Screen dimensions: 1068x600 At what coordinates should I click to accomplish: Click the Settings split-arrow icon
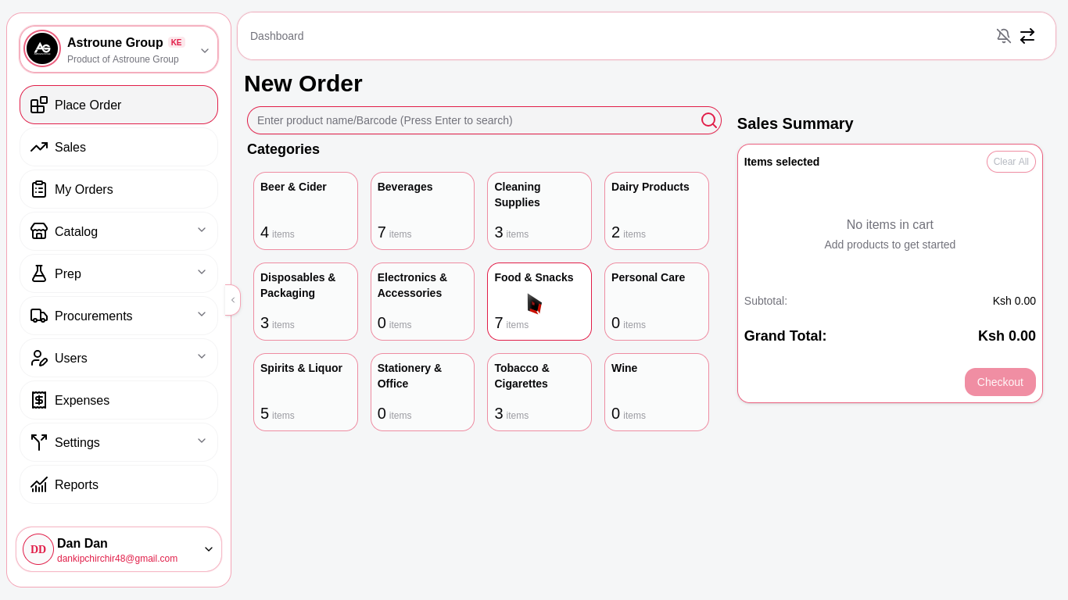[39, 442]
